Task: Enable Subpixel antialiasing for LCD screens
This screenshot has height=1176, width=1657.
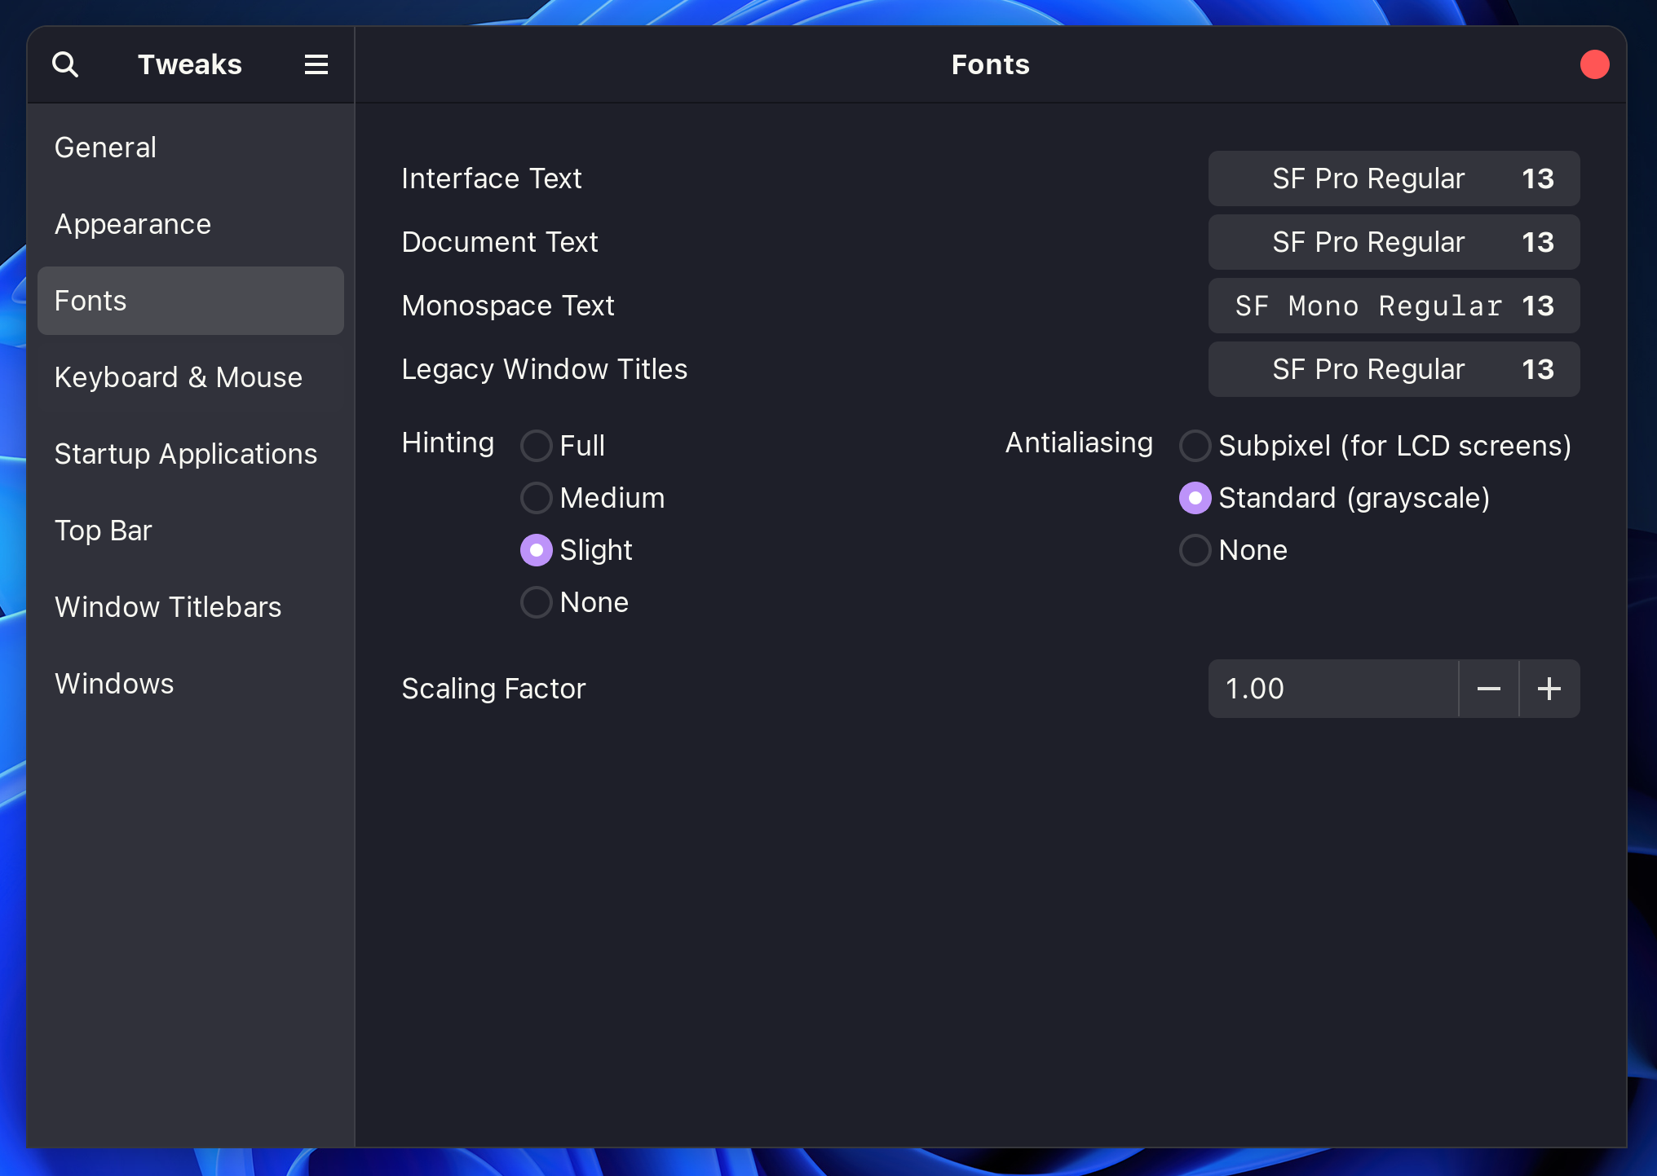Action: [1195, 446]
